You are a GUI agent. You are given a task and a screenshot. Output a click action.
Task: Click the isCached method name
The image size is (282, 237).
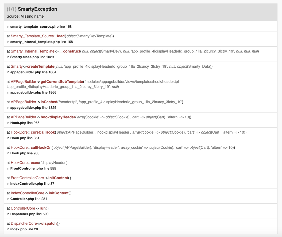coord(49,102)
